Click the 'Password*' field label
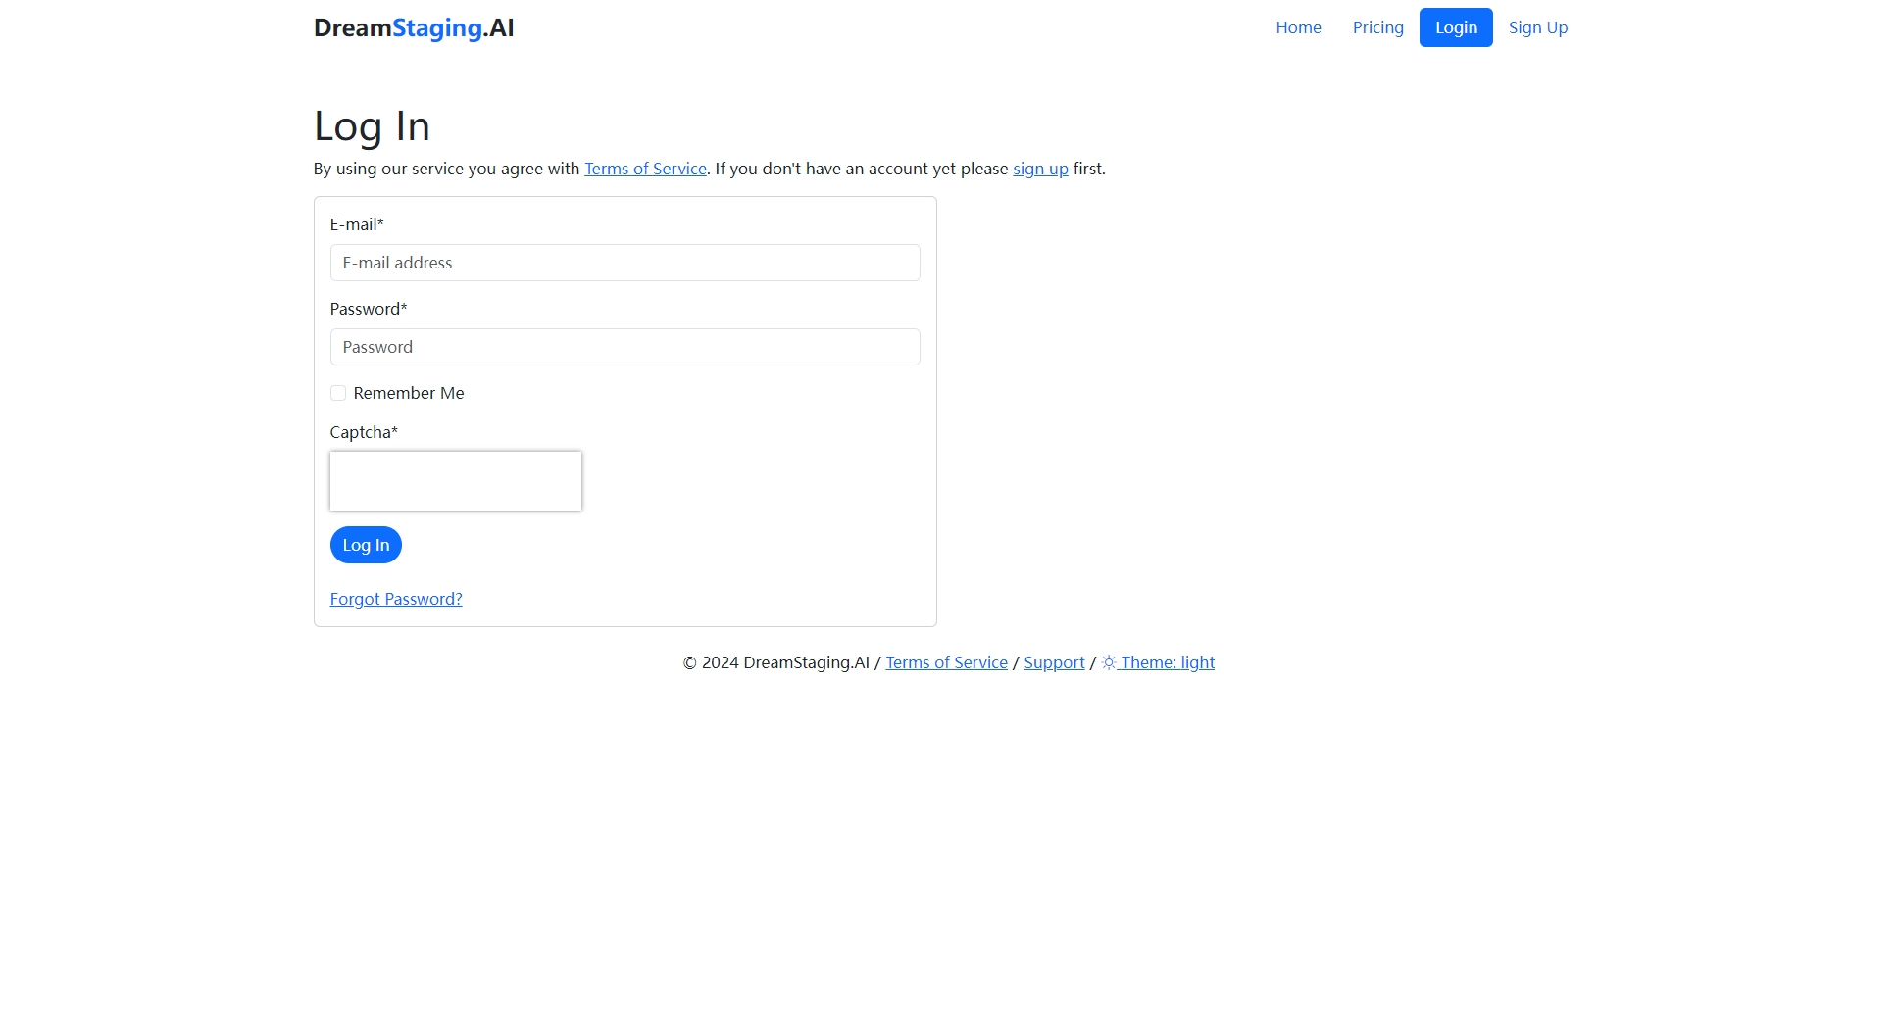Image resolution: width=1898 pixels, height=1023 pixels. click(x=369, y=309)
